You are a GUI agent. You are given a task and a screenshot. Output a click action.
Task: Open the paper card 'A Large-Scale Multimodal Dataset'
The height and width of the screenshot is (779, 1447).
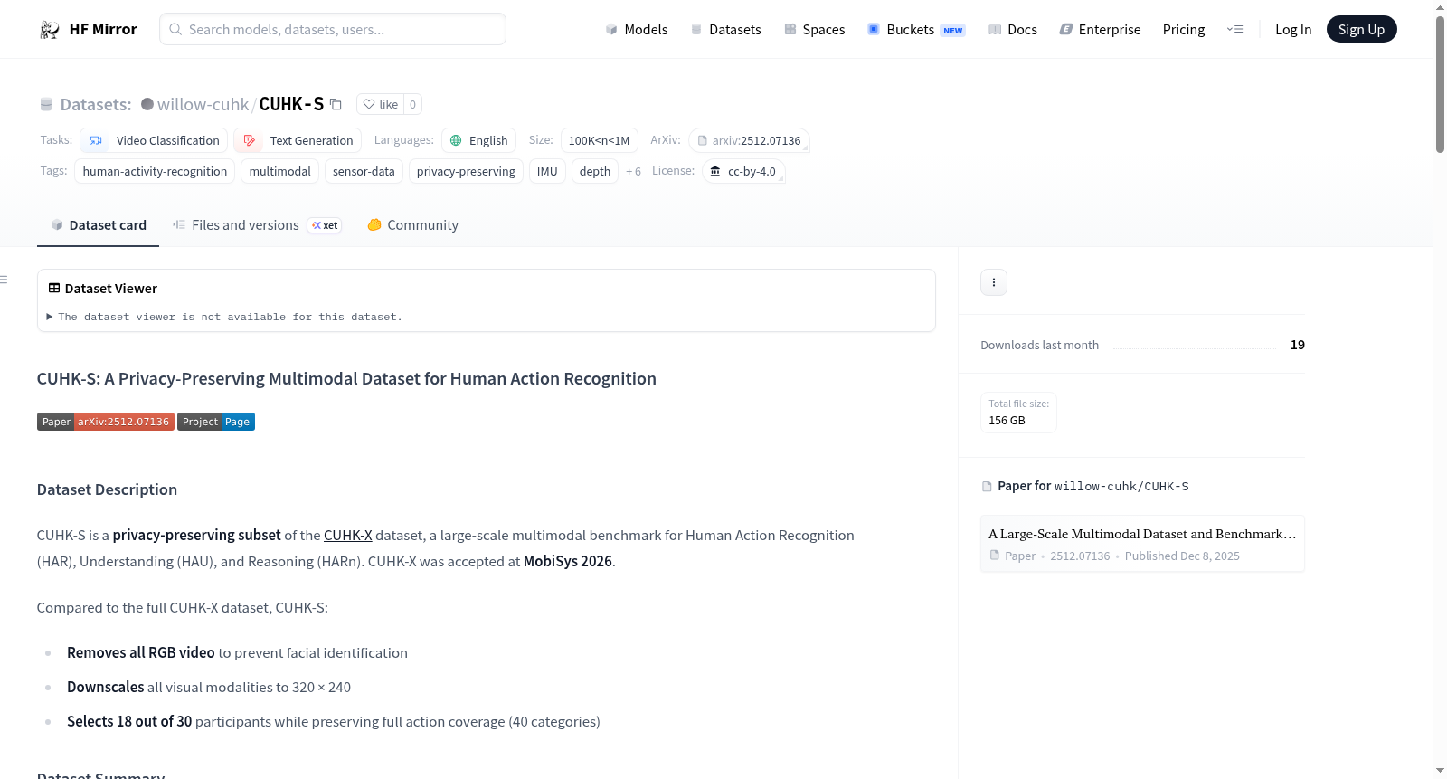point(1142,544)
